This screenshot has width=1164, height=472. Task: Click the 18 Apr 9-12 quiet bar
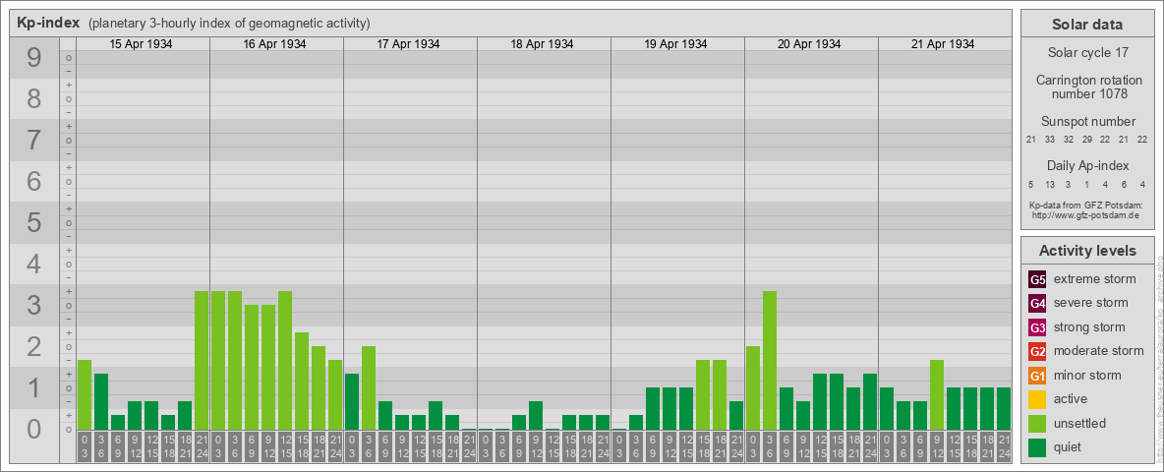click(x=535, y=415)
